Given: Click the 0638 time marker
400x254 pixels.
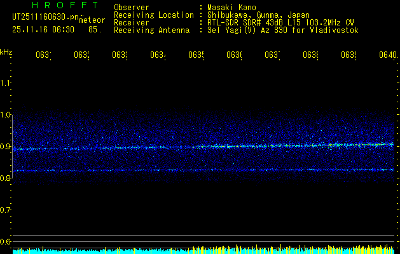Looking at the screenshot, I should (x=310, y=55).
